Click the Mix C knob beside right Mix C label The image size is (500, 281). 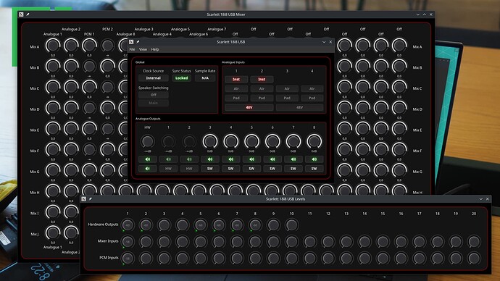coord(399,87)
